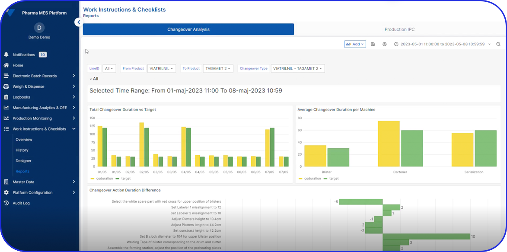Viewport: 507px width, 252px height.
Task: Select the Changeover Analysis tab
Action: pyautogui.click(x=188, y=29)
